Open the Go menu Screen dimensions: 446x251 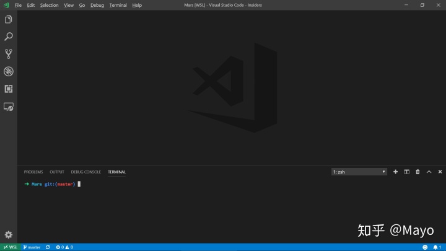82,5
